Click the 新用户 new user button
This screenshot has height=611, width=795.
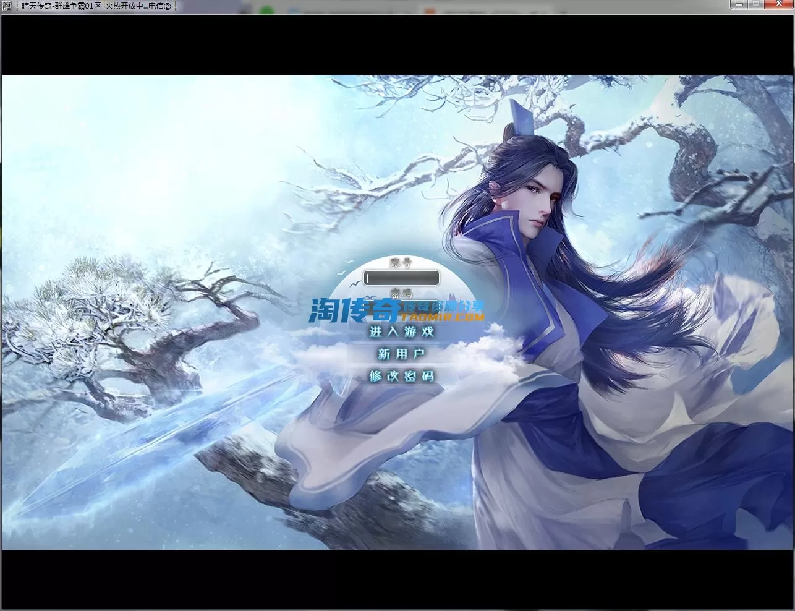[x=402, y=354]
